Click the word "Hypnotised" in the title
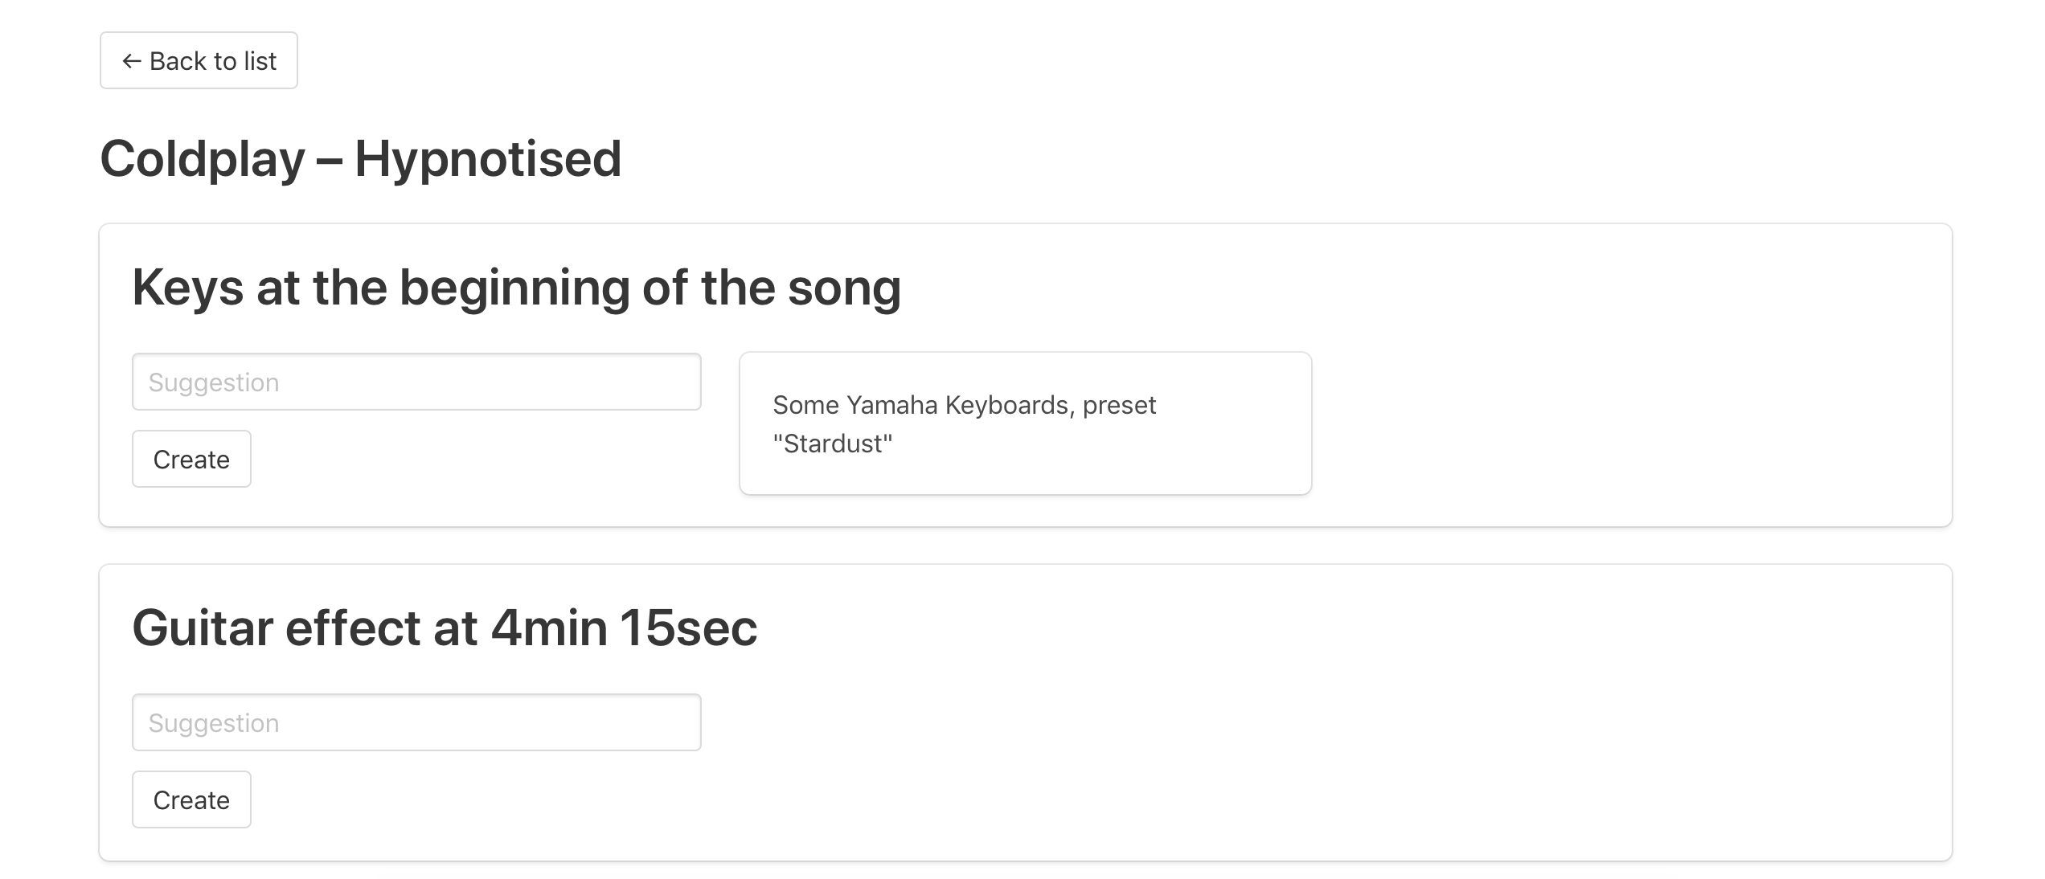Screen dimensions: 2045x879 tap(488, 159)
